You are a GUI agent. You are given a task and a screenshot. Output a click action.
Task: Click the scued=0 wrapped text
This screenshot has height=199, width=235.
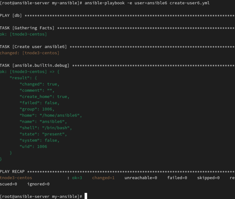pyautogui.click(x=8, y=184)
